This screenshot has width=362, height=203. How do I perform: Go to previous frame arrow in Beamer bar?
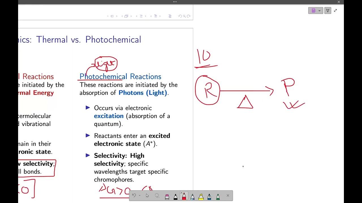pyautogui.click(x=122, y=16)
